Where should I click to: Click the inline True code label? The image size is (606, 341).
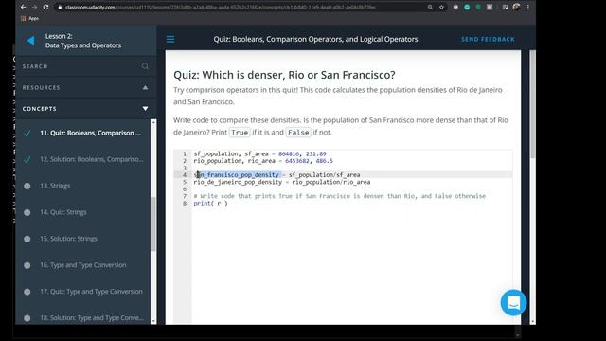pos(240,133)
